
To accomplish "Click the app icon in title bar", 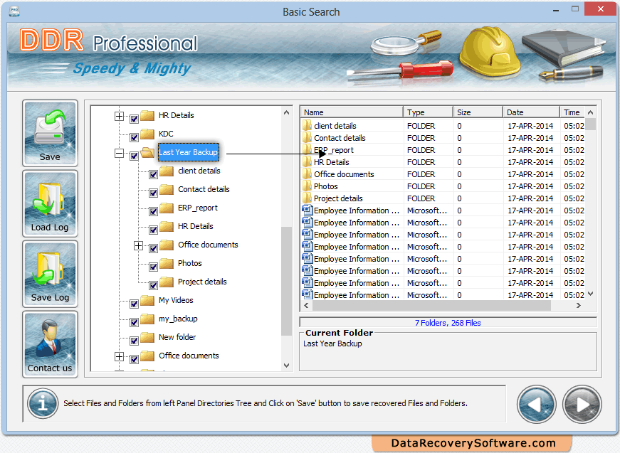I will point(14,11).
